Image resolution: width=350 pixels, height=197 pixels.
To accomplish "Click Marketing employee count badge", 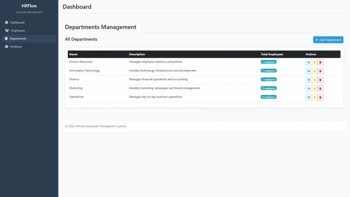I will coord(269,88).
